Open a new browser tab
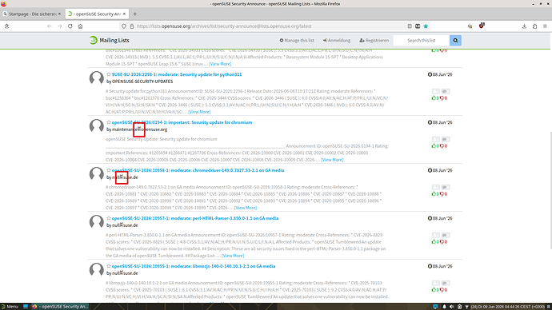Screen dimensions: 552x310 coord(135,14)
